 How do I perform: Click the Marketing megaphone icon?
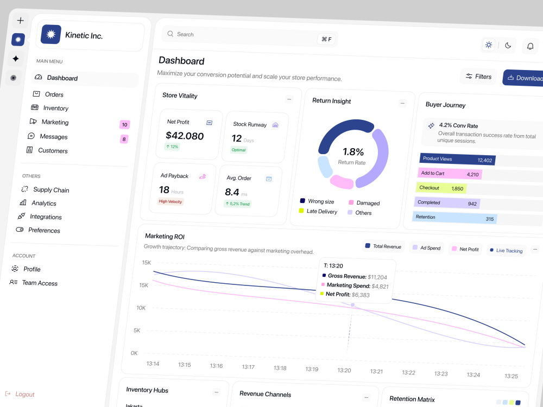(x=33, y=121)
